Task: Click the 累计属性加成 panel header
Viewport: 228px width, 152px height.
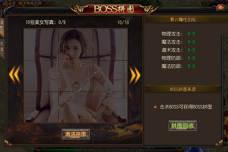Action: pyautogui.click(x=183, y=20)
